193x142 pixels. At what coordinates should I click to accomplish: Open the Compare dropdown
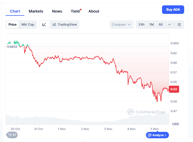pyautogui.click(x=121, y=25)
